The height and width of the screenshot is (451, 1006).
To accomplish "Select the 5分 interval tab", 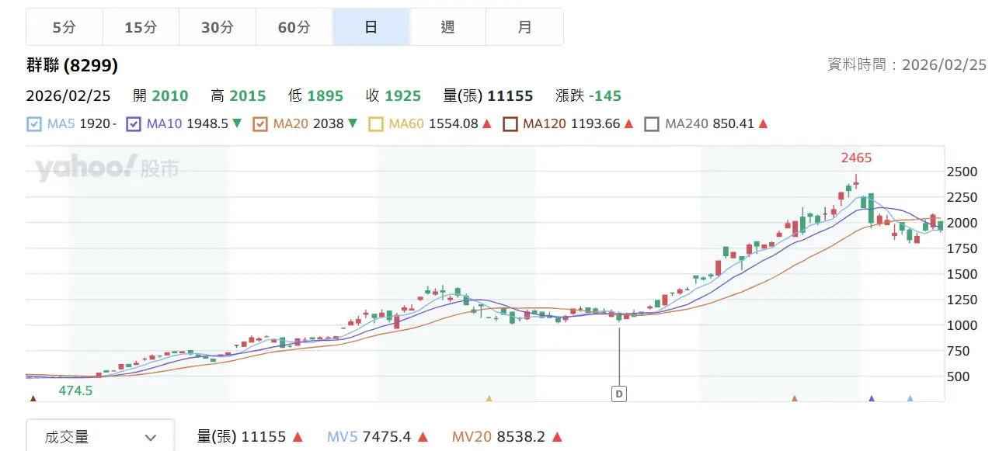I will click(64, 27).
